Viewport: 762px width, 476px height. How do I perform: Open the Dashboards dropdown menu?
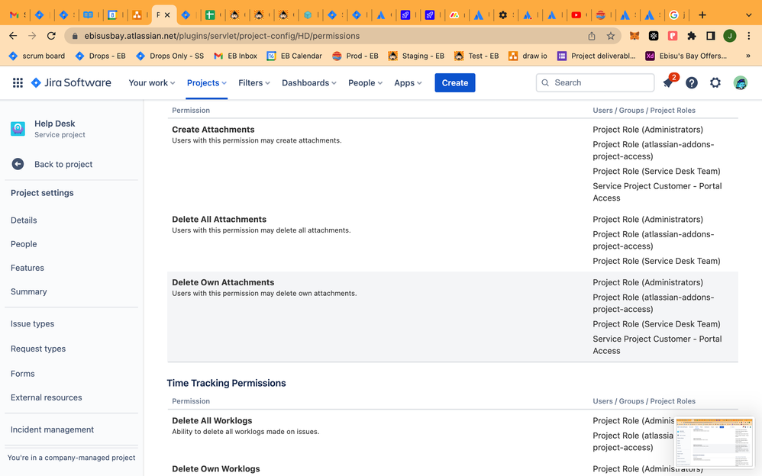tap(309, 82)
